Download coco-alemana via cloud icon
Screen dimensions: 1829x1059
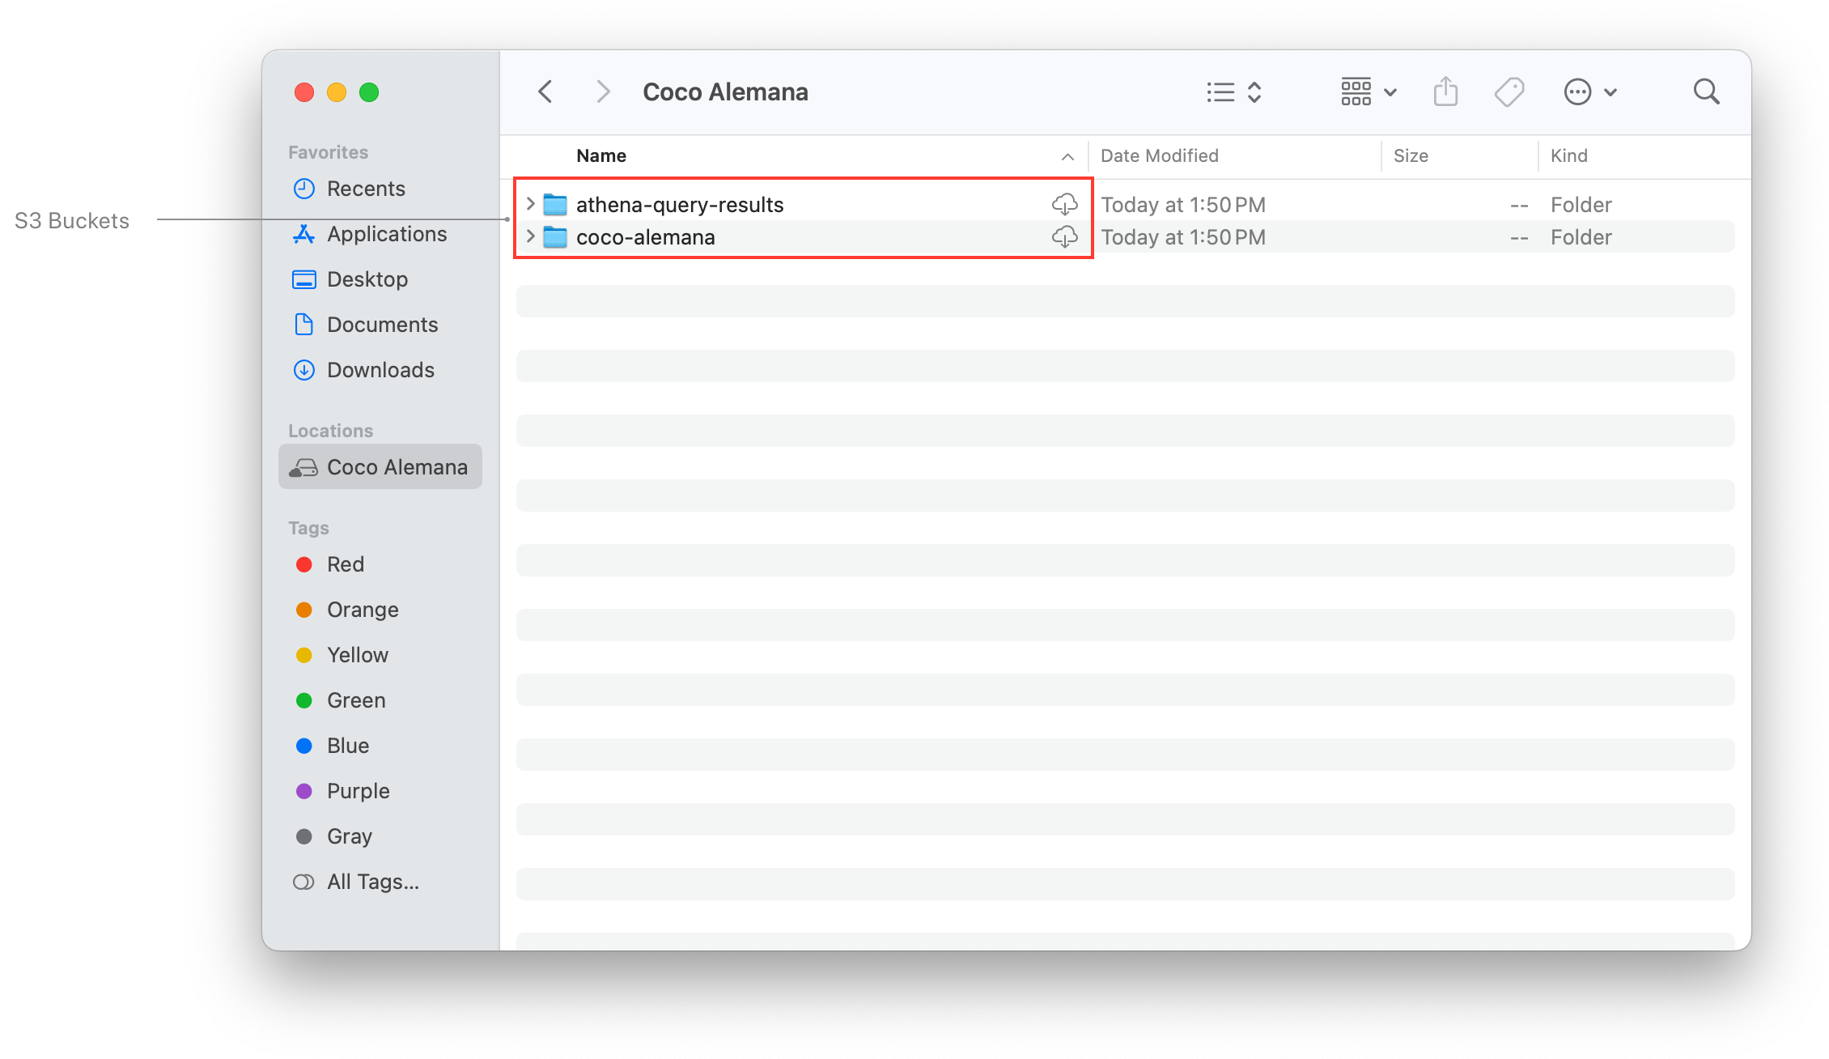(1064, 236)
